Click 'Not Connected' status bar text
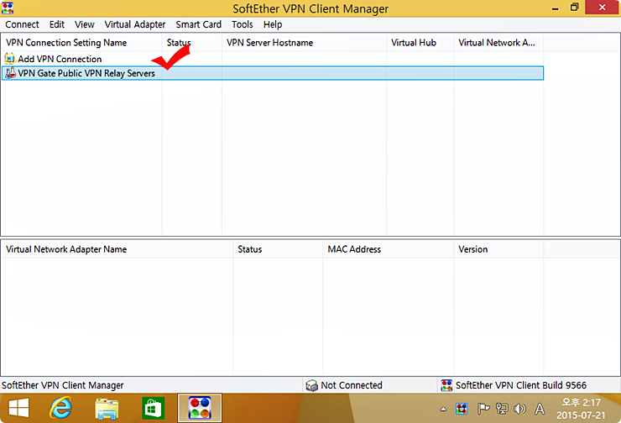 point(352,385)
